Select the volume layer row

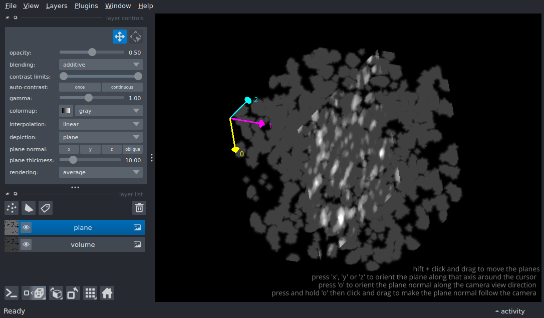click(75, 244)
